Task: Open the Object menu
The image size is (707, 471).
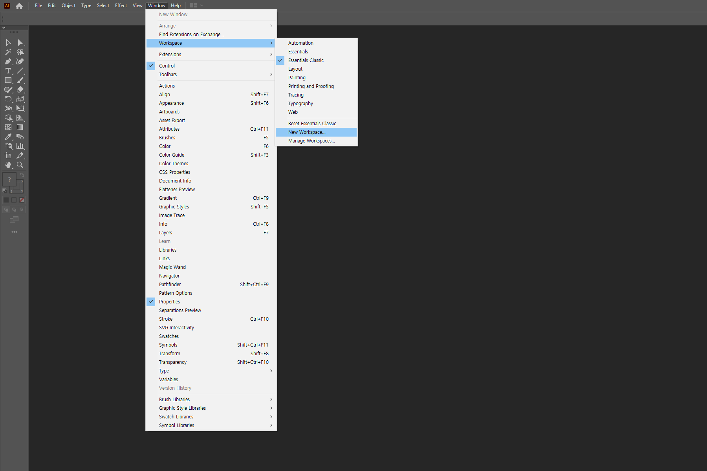Action: click(x=68, y=5)
